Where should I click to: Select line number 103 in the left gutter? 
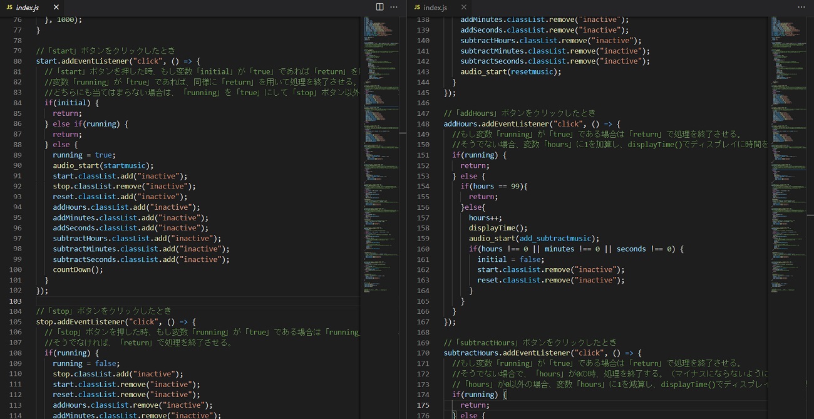click(x=16, y=301)
